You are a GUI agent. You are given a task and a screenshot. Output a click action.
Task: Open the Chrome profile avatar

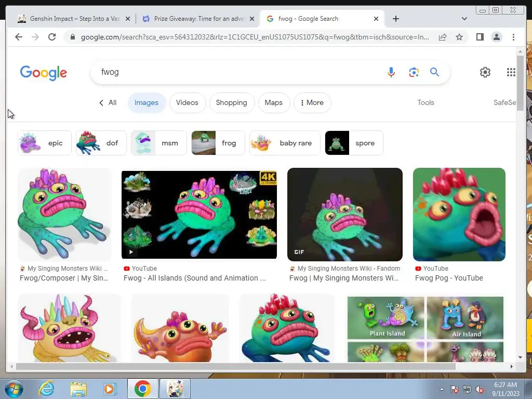496,37
